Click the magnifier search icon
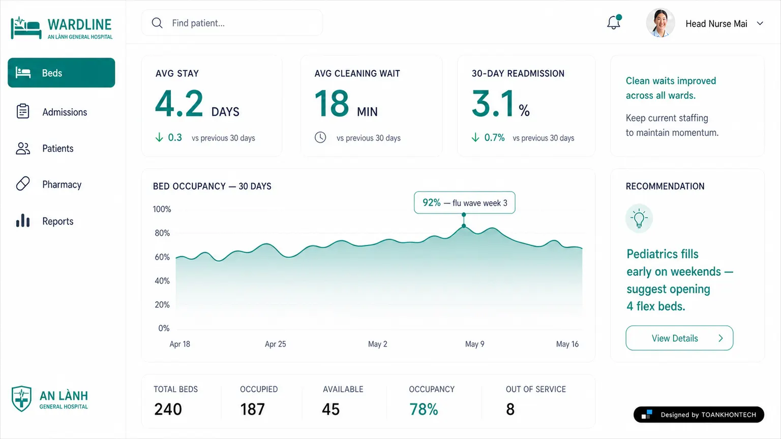This screenshot has height=439, width=781. point(157,23)
